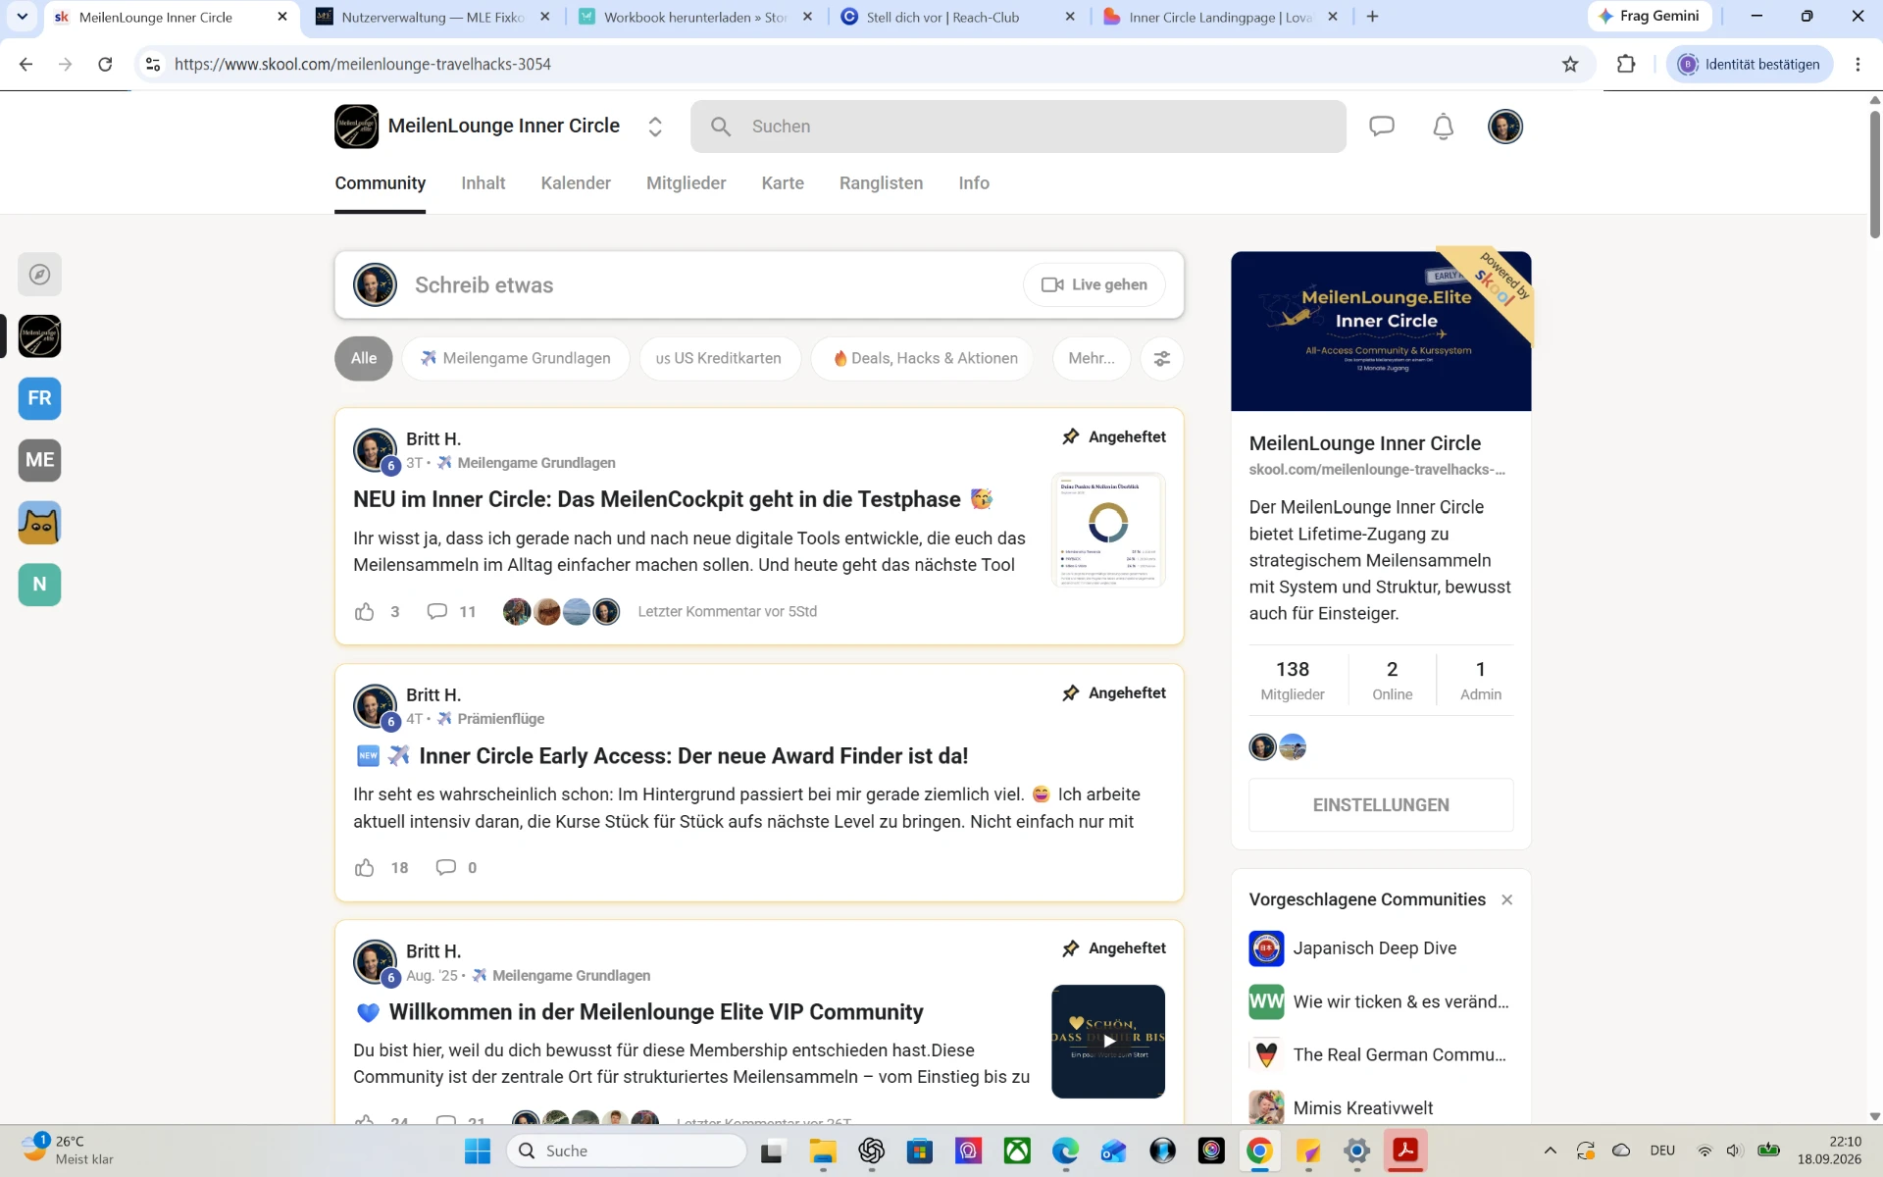
Task: Click the 1 Admin count
Action: pos(1481,681)
